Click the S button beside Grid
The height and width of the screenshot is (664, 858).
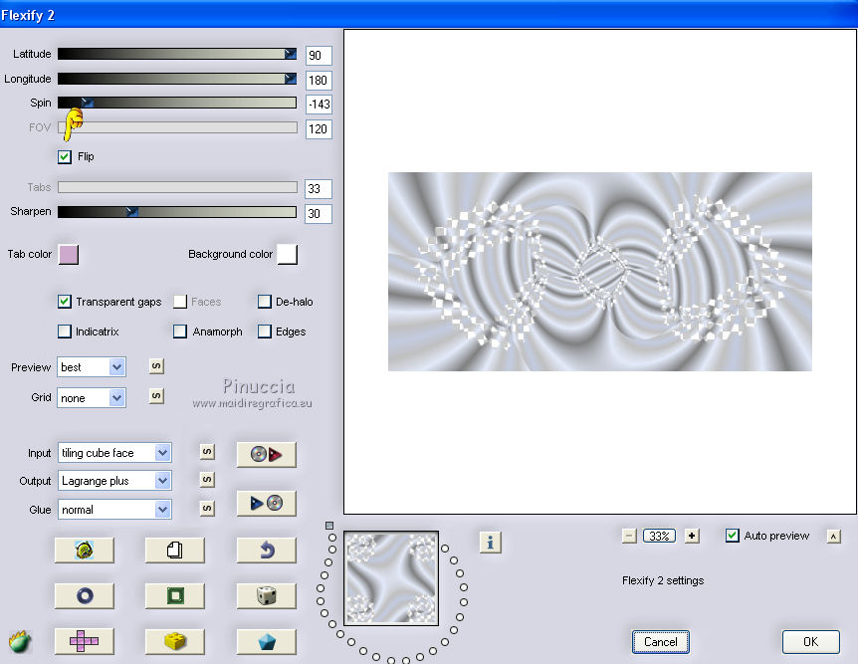coord(156,396)
